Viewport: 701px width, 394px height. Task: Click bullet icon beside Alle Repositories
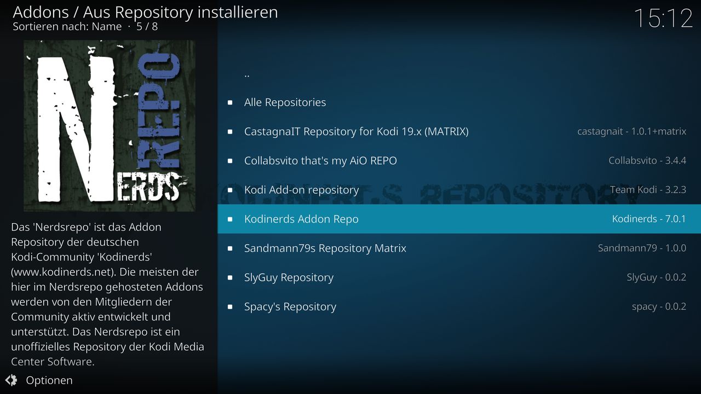tap(230, 102)
